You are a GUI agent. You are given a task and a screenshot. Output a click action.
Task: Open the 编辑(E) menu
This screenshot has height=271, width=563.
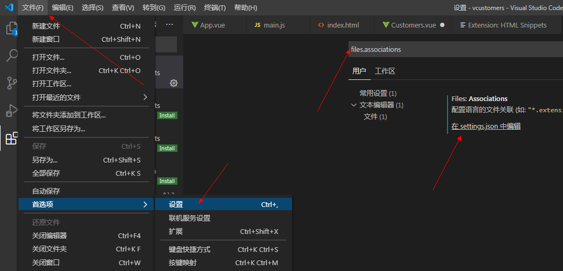[62, 7]
